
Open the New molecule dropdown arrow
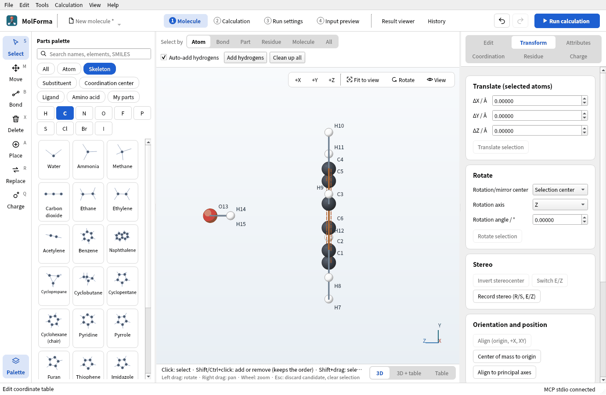tap(119, 25)
